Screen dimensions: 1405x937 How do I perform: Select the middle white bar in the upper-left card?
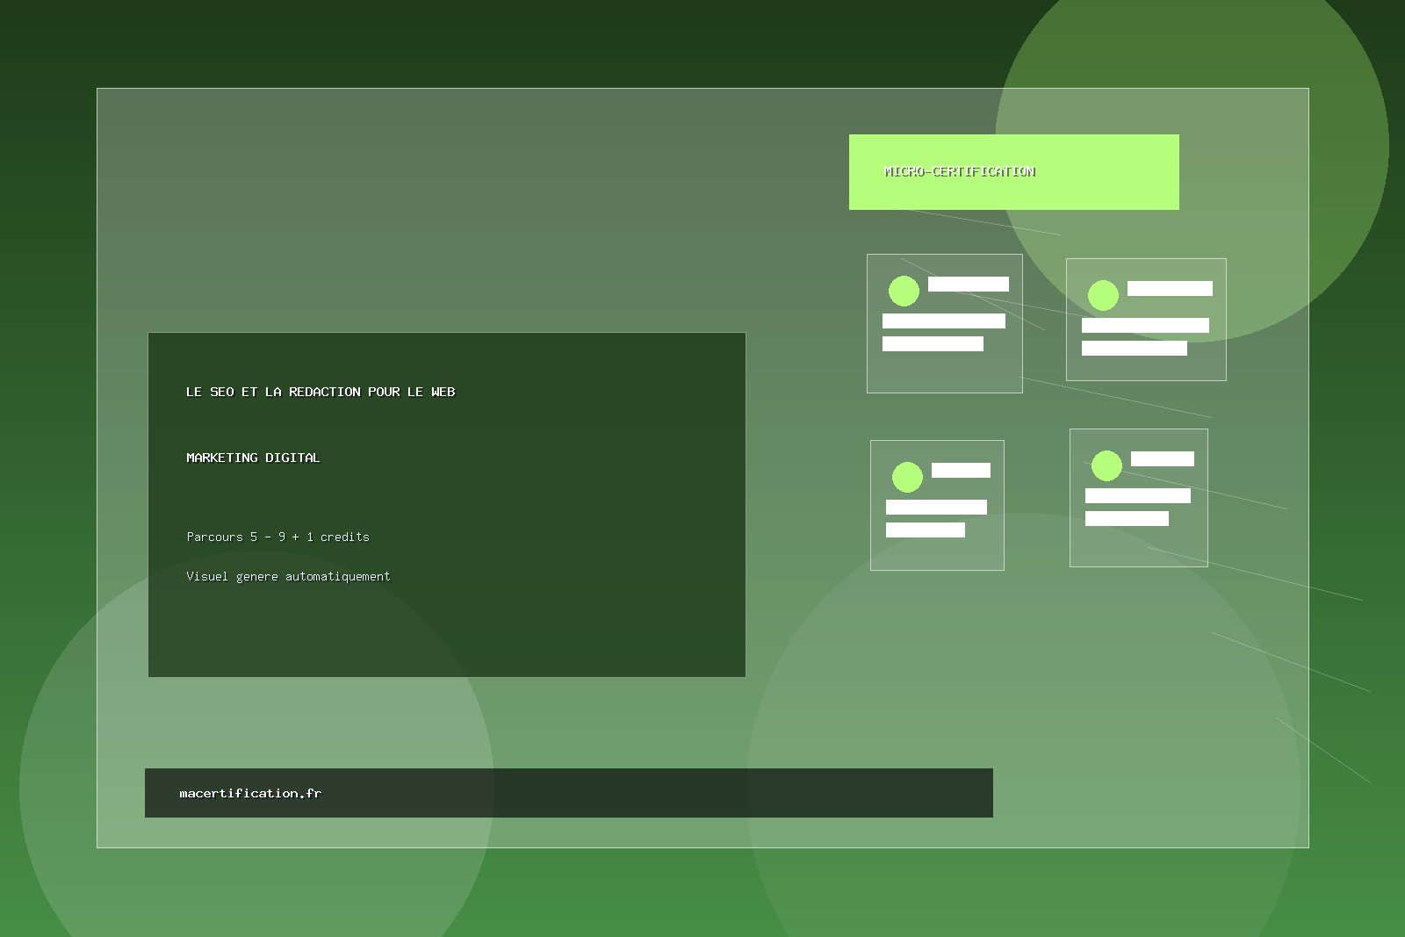943,321
